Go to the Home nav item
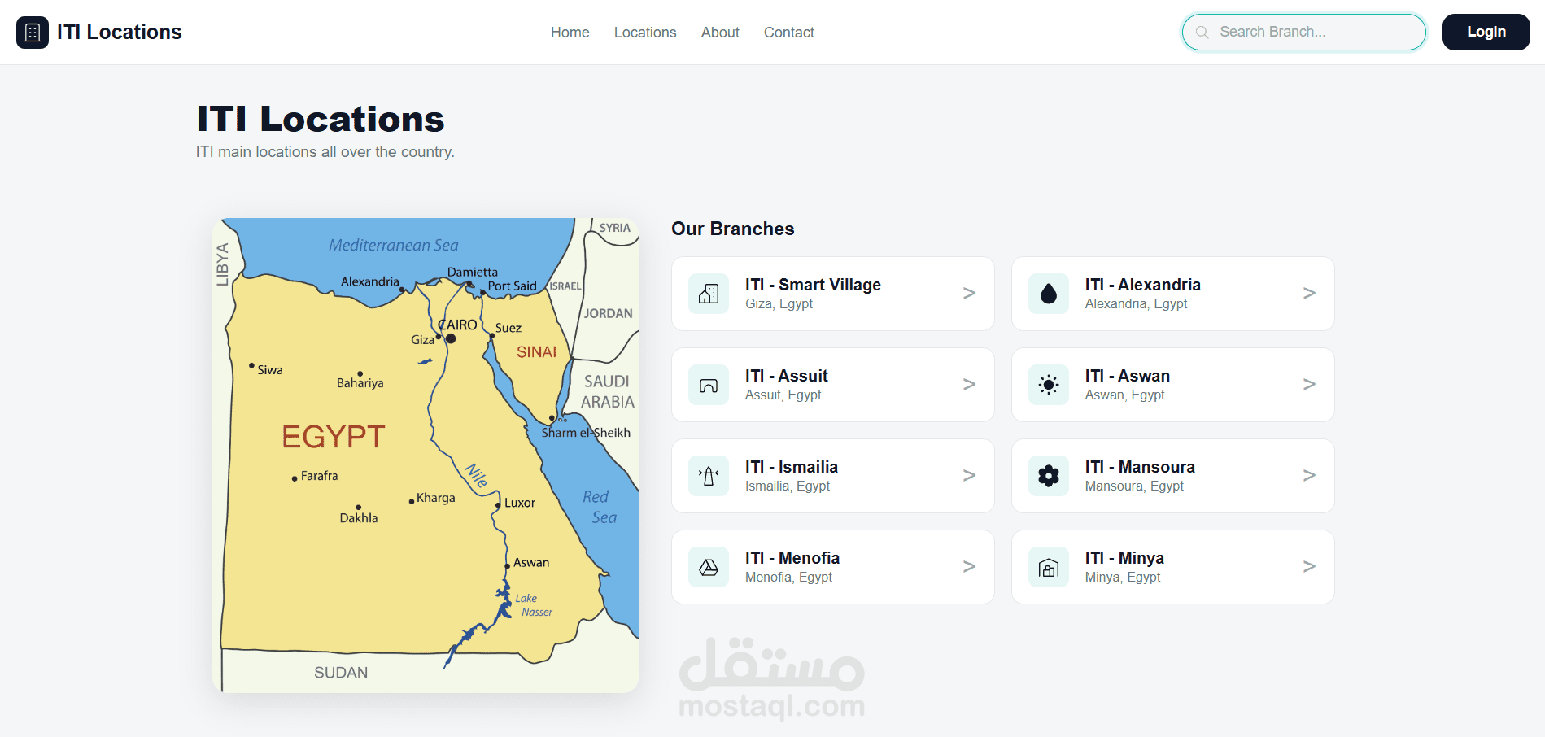This screenshot has height=737, width=1545. pyautogui.click(x=570, y=33)
